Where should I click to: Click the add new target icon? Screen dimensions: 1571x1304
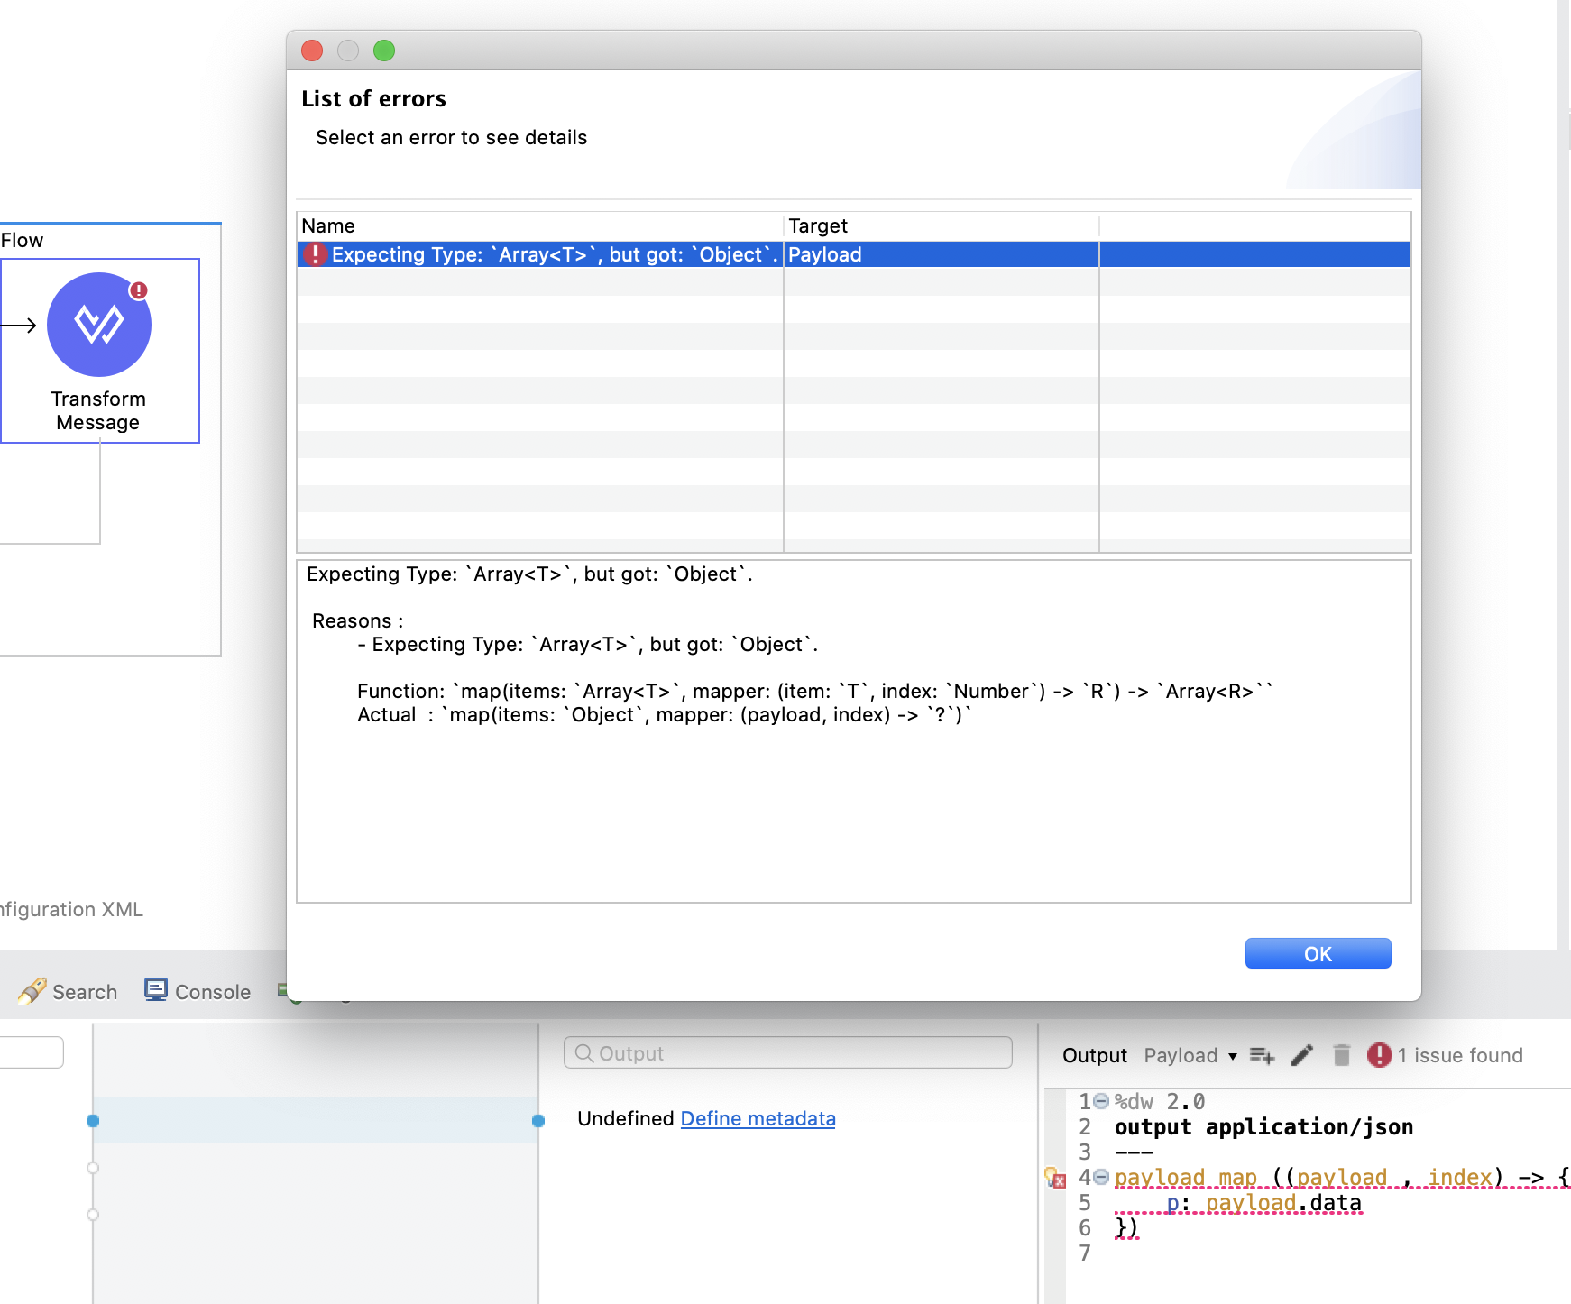coord(1262,1055)
